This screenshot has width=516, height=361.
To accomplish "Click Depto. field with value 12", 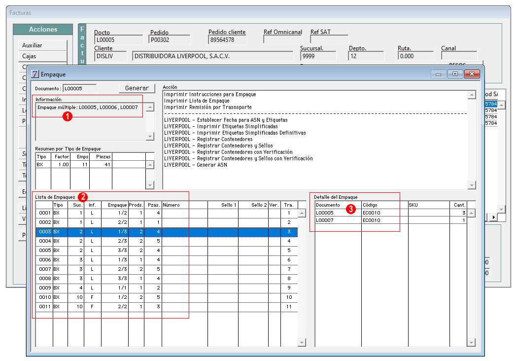I will [x=366, y=56].
